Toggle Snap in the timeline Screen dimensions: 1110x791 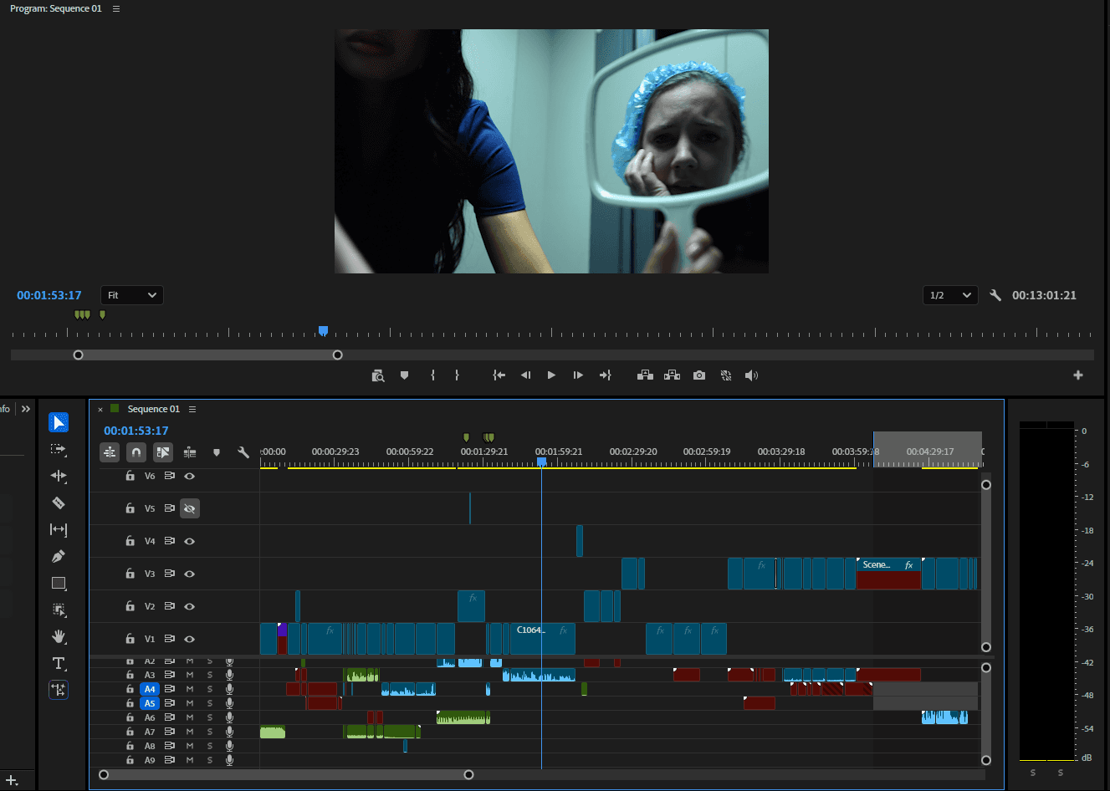(x=136, y=452)
